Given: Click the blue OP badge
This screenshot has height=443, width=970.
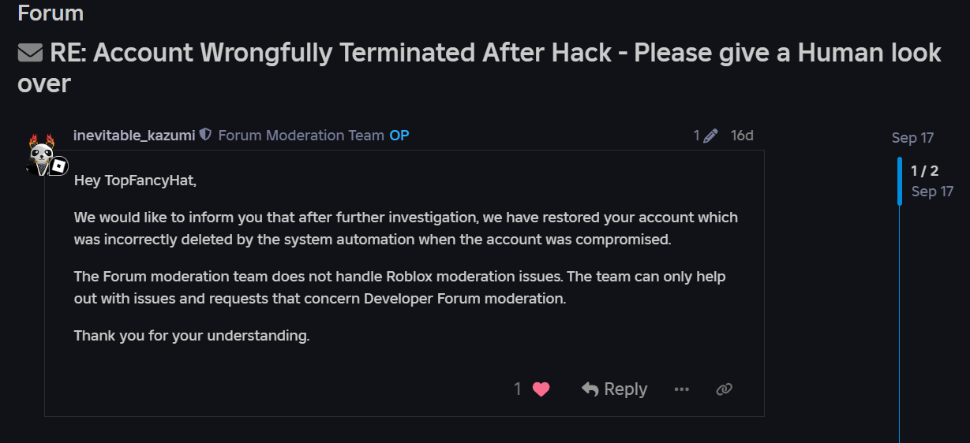Looking at the screenshot, I should tap(399, 136).
